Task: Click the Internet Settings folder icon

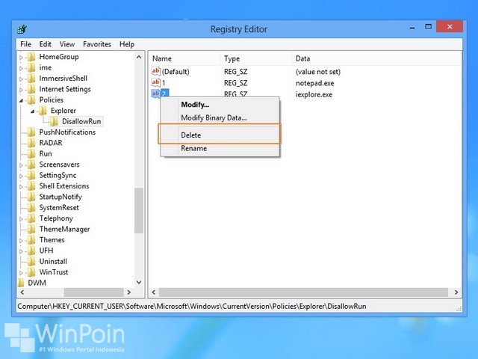Action: point(31,90)
